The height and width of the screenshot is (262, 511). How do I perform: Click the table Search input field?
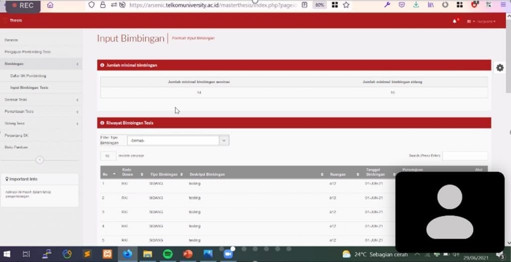pyautogui.click(x=465, y=156)
